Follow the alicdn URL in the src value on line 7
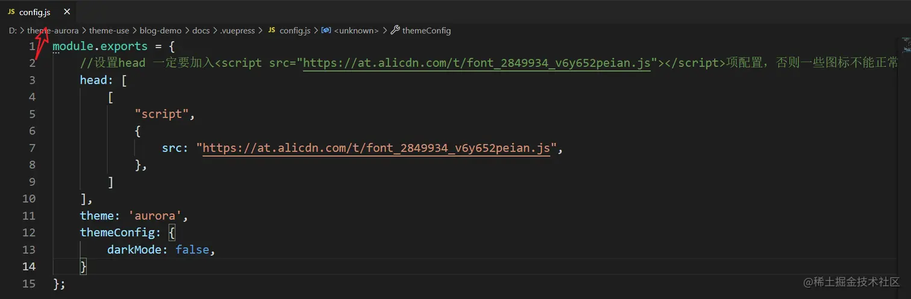This screenshot has height=299, width=911. tap(377, 148)
